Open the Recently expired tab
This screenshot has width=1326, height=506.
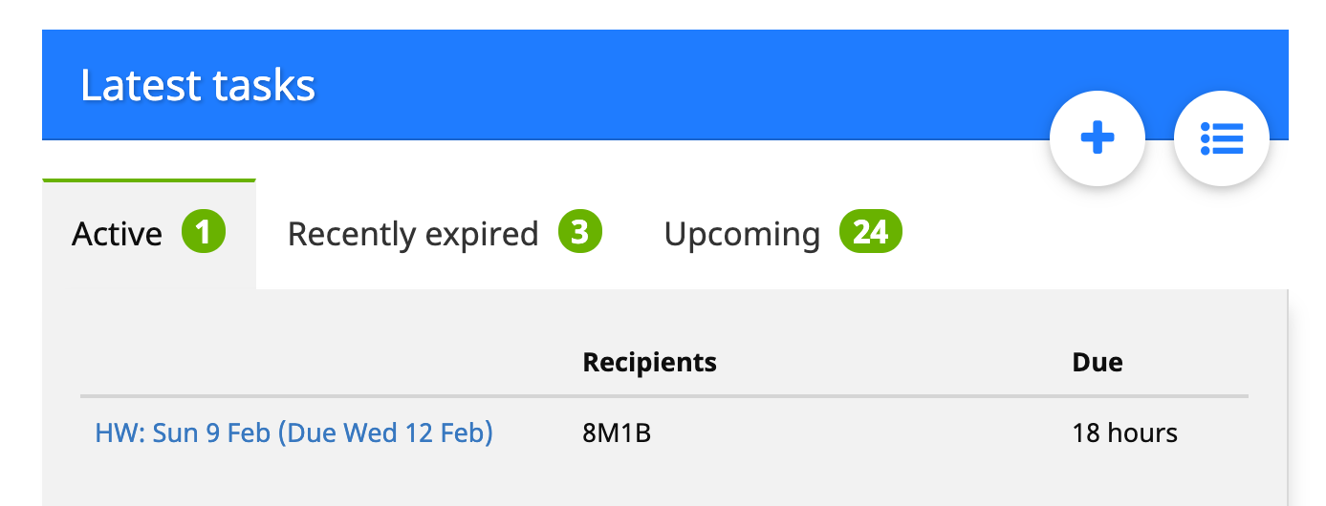tap(413, 234)
